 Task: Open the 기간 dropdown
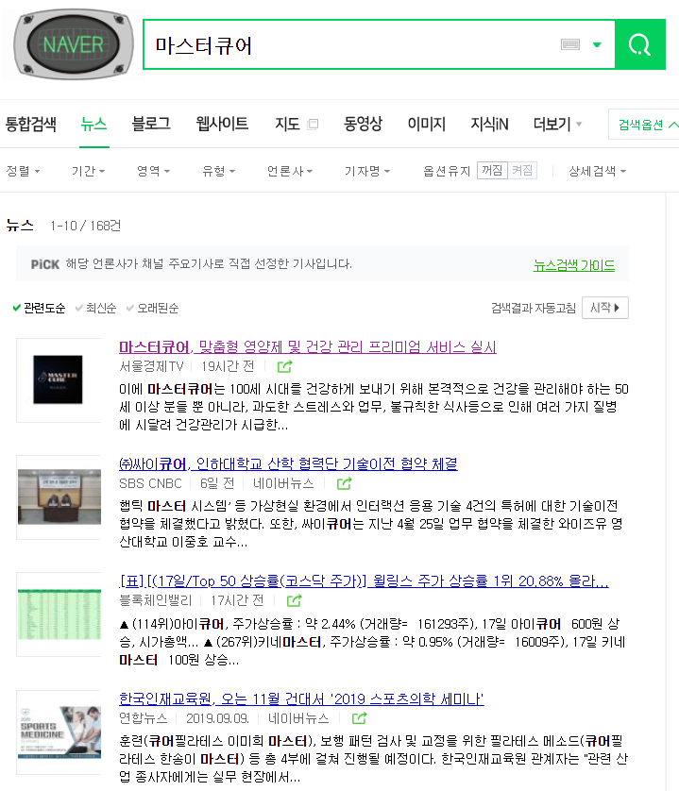click(89, 171)
